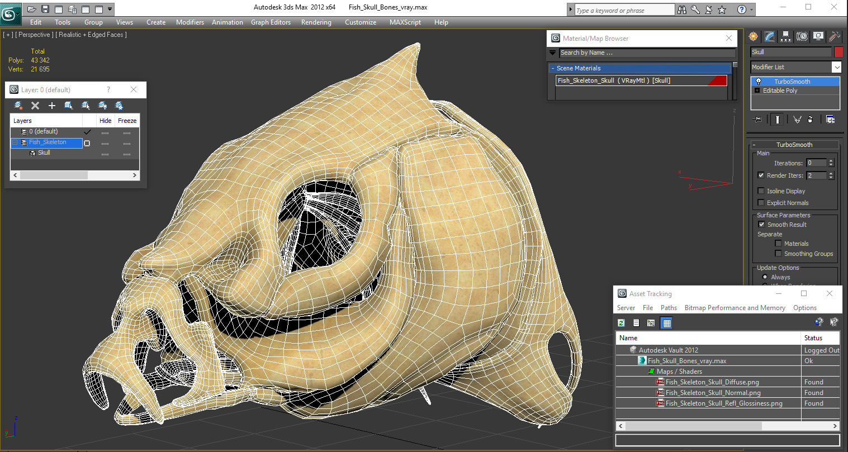Click the red object color swatch beside Skull
The height and width of the screenshot is (452, 848).
[838, 52]
